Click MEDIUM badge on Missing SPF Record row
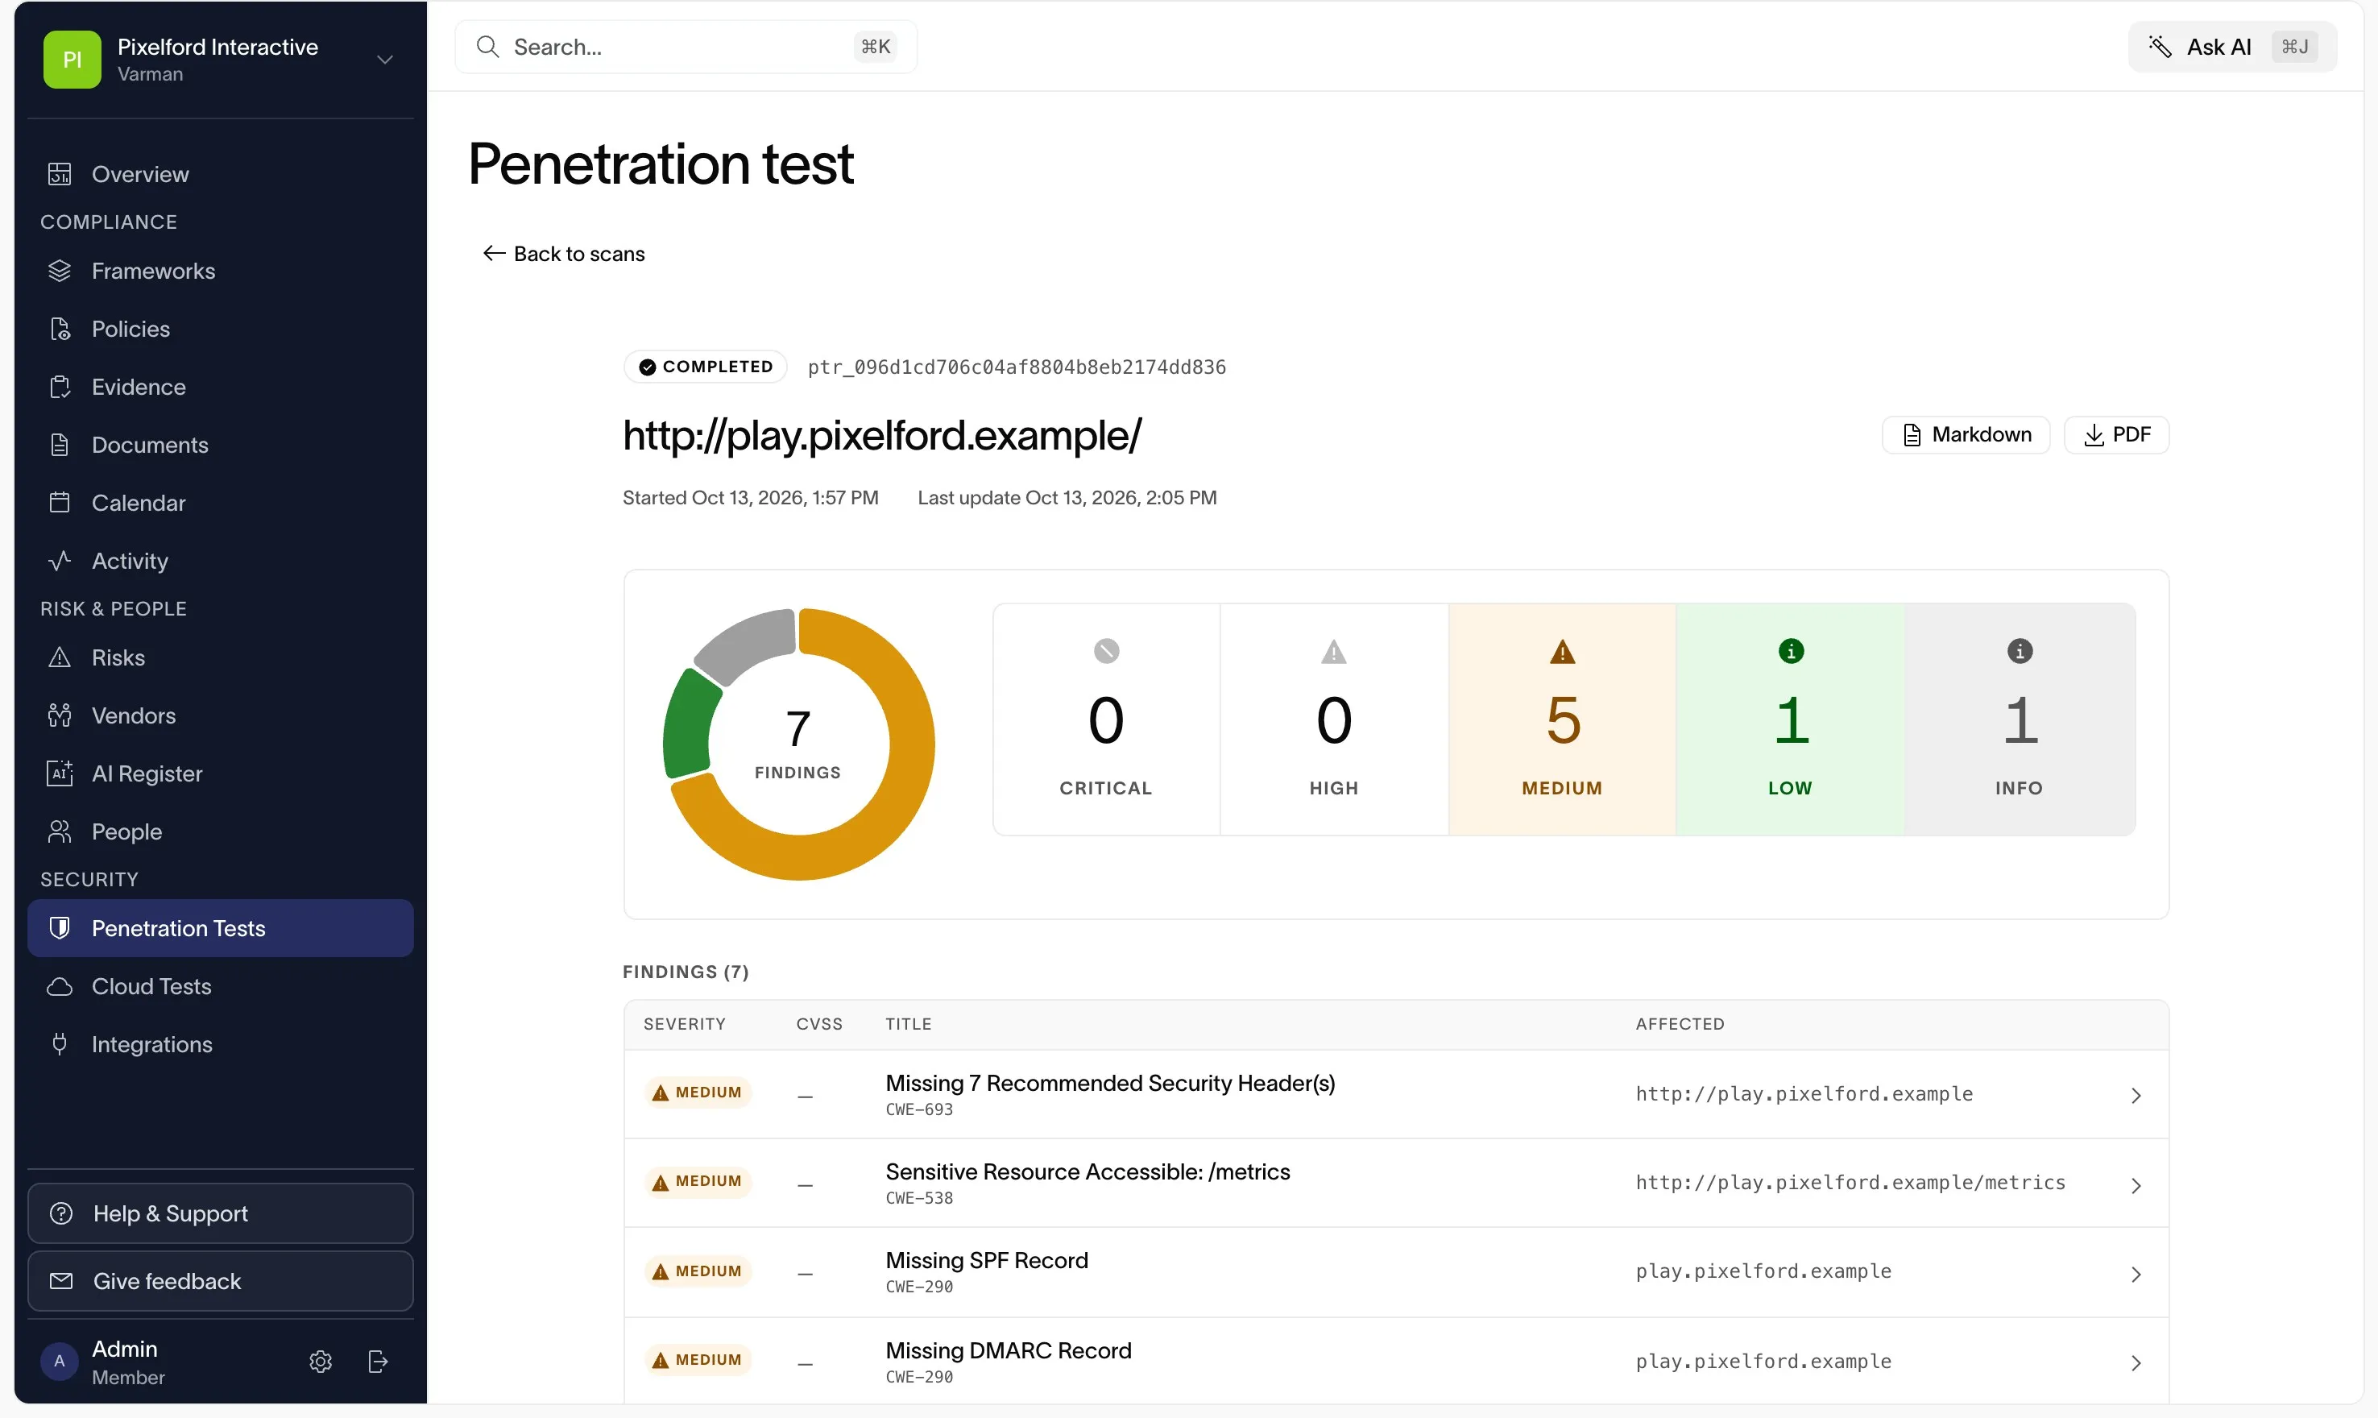 click(x=698, y=1271)
